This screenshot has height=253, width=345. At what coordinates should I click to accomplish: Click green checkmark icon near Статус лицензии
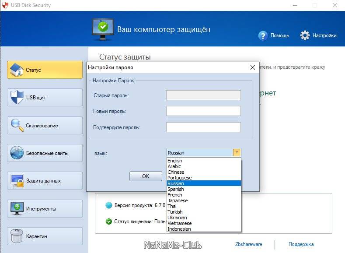(109, 221)
